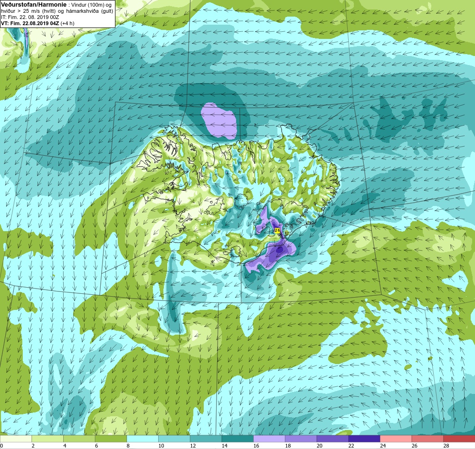475x449 pixels.
Task: Click the legend label '16'
Action: [x=256, y=446]
